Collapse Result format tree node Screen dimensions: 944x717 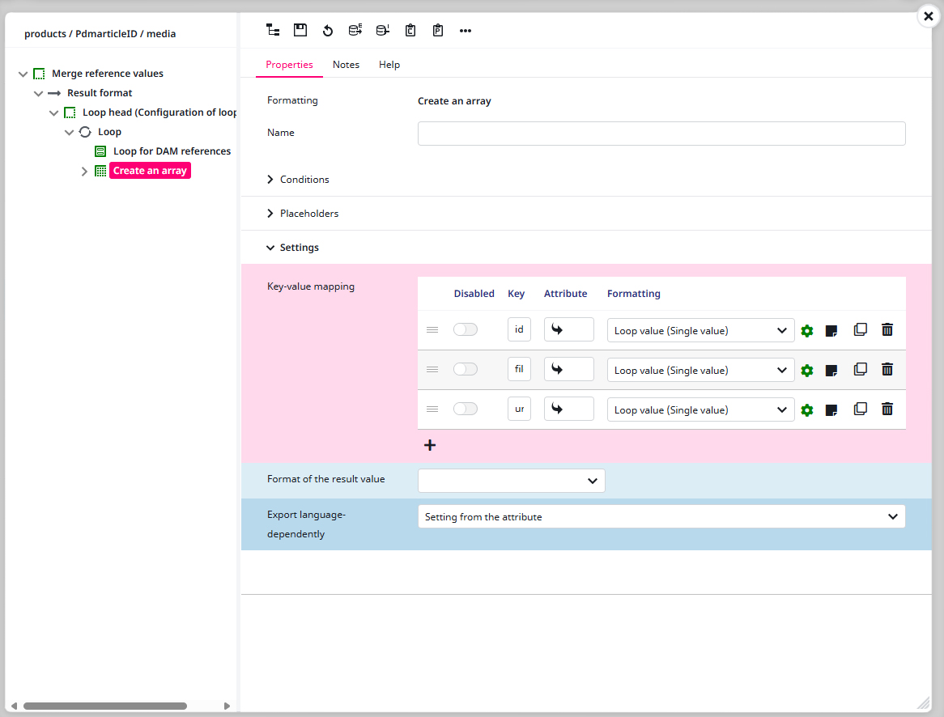tap(39, 93)
